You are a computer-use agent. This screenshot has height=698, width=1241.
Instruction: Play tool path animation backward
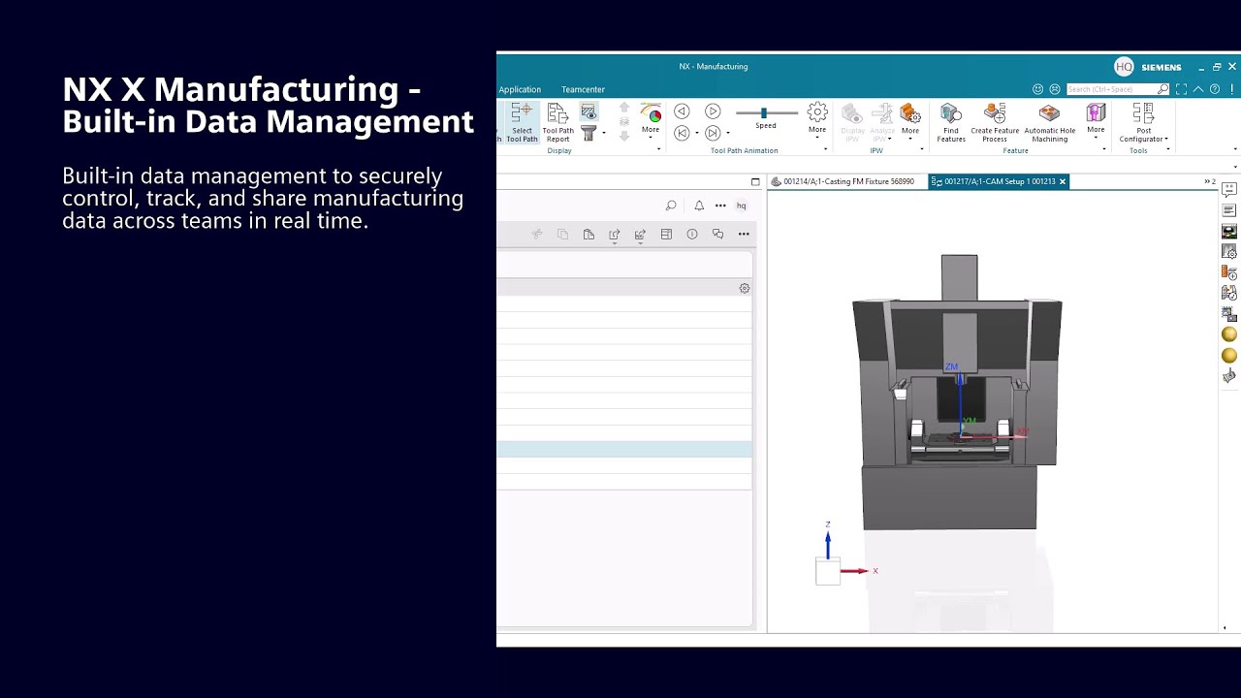(682, 111)
